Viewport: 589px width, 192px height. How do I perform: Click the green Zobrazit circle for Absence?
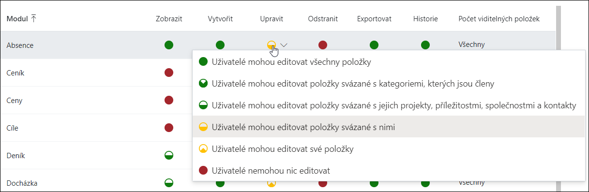pyautogui.click(x=169, y=45)
